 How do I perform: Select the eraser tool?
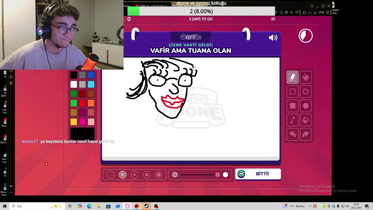click(x=306, y=77)
